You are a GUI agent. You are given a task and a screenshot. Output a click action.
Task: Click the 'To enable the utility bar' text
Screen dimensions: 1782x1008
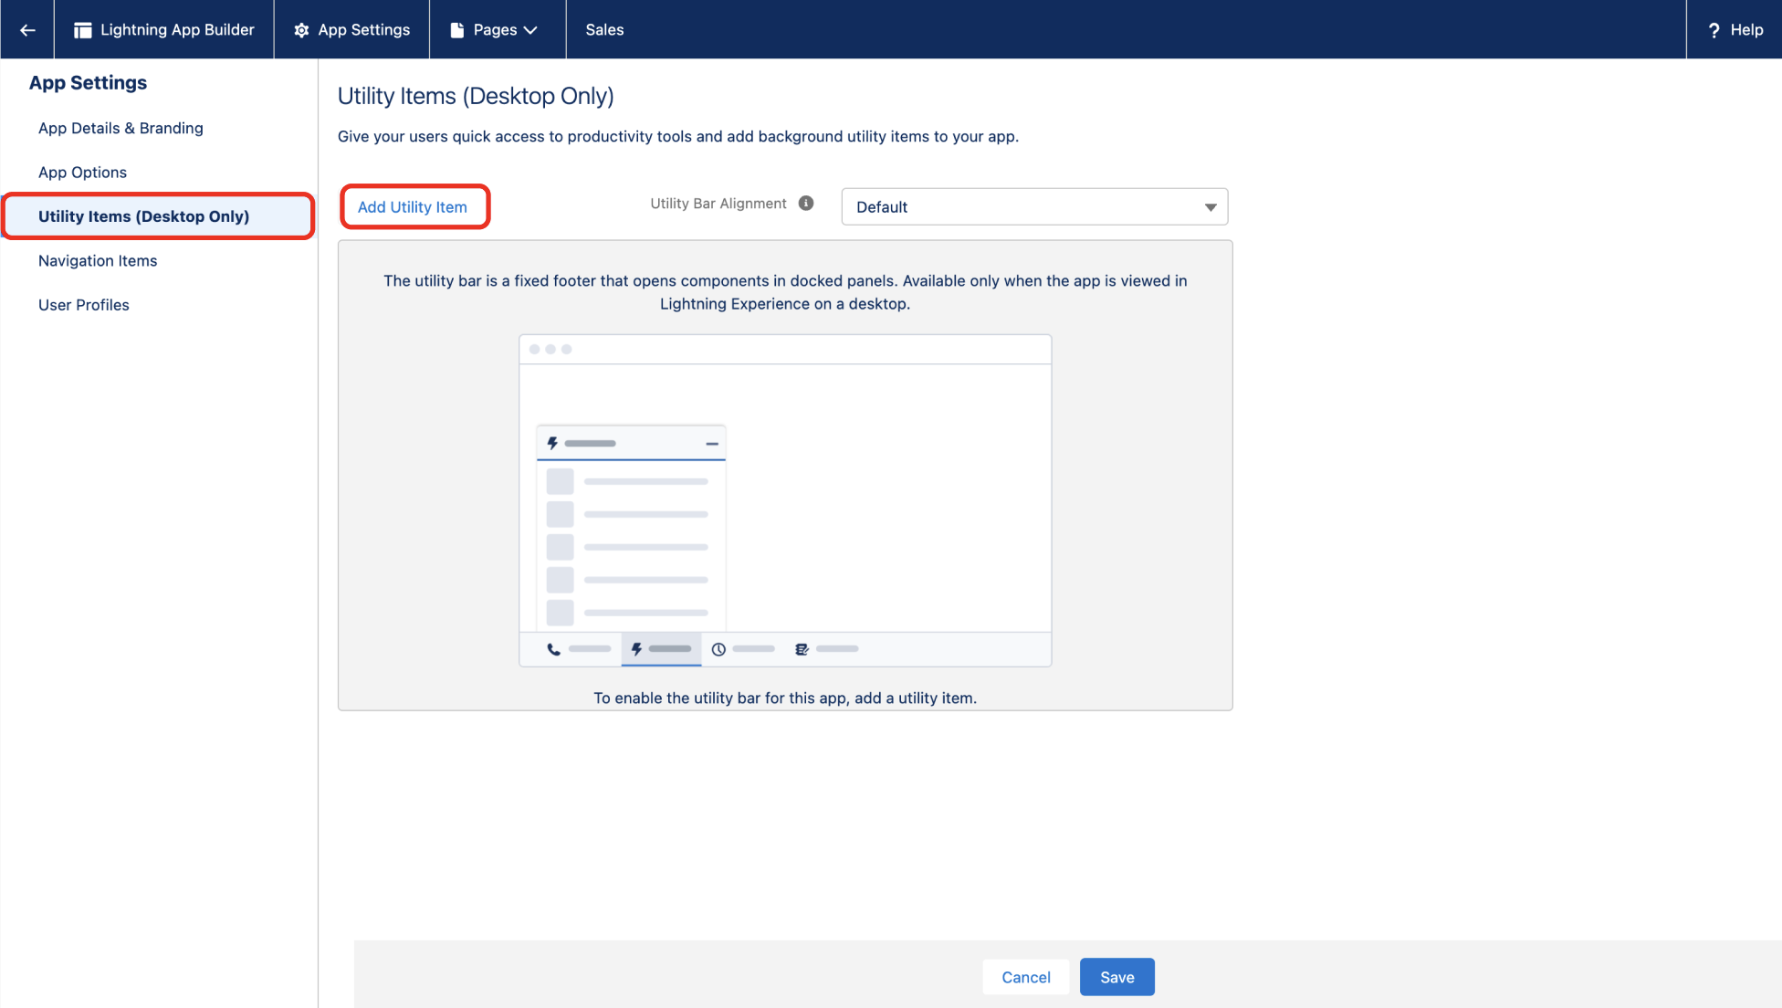pos(785,698)
